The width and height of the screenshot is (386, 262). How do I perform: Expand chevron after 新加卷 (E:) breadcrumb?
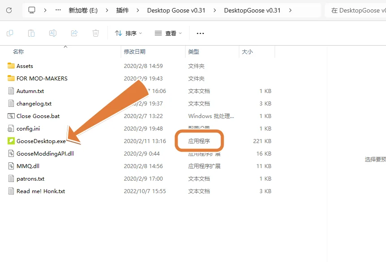coord(107,10)
